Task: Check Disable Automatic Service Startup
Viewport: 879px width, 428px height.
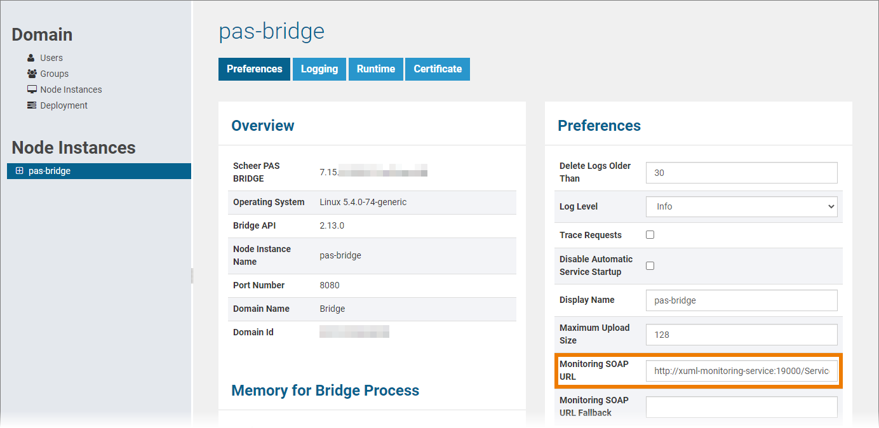Action: pyautogui.click(x=650, y=265)
